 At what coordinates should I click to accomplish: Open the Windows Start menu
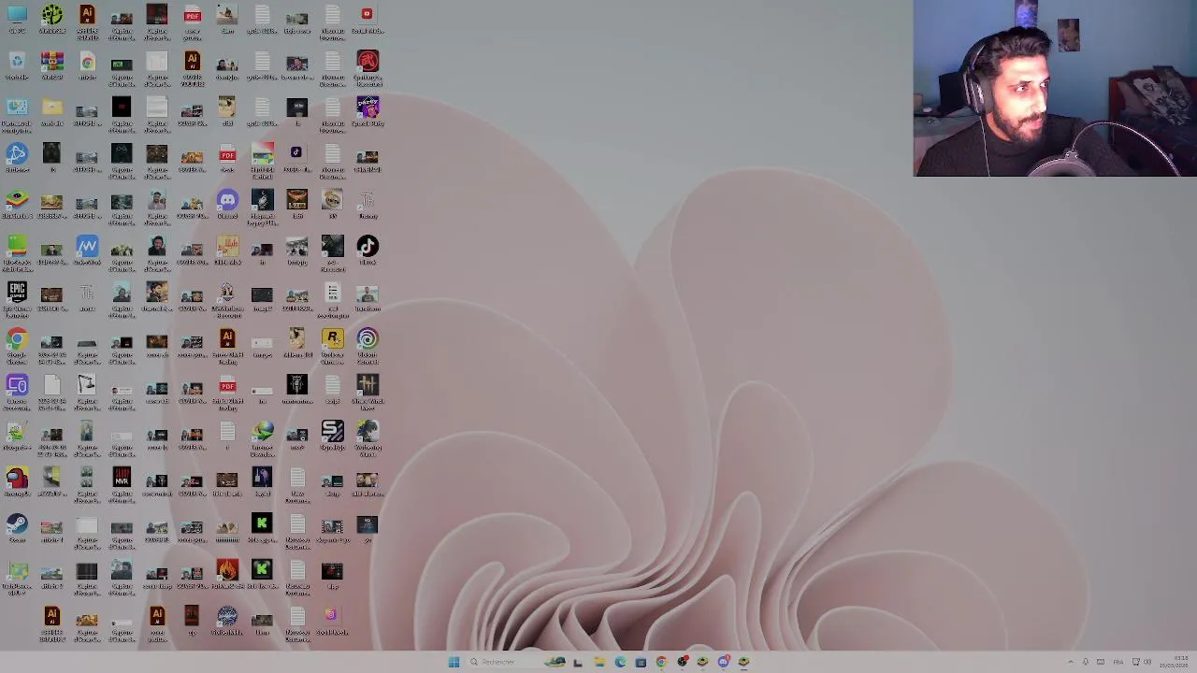pyautogui.click(x=454, y=662)
